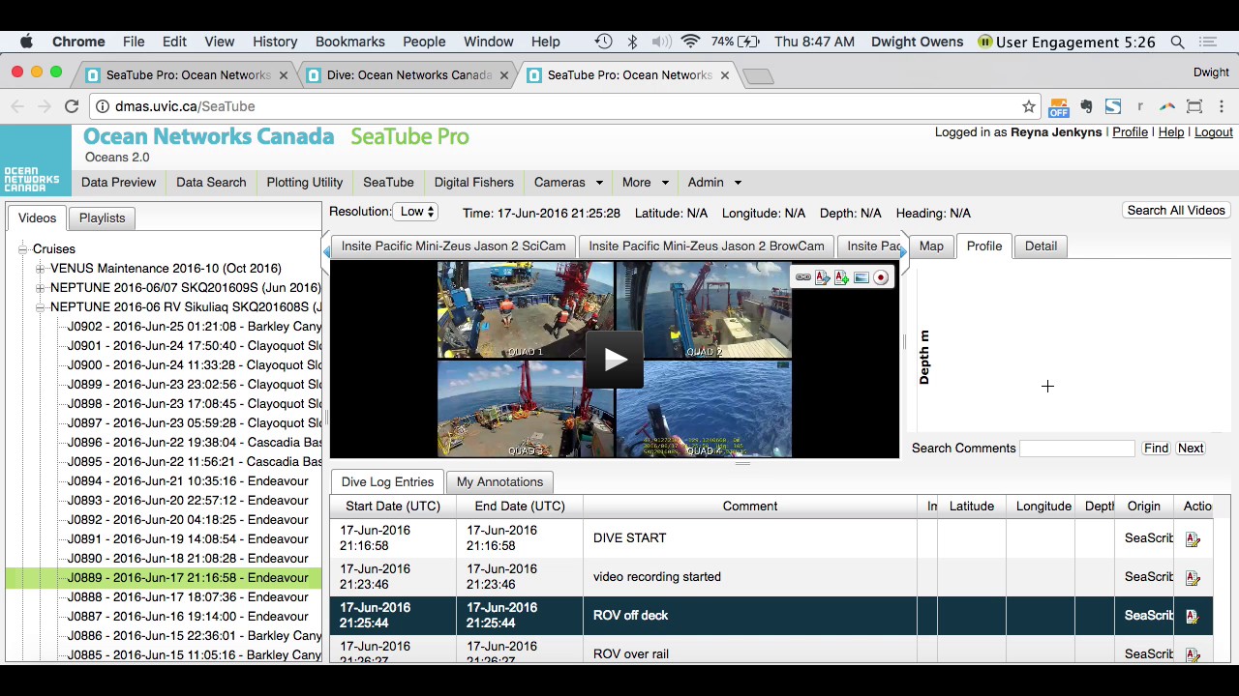The height and width of the screenshot is (696, 1239).
Task: Sort by Start Date (UTC) column header
Action: click(x=393, y=507)
